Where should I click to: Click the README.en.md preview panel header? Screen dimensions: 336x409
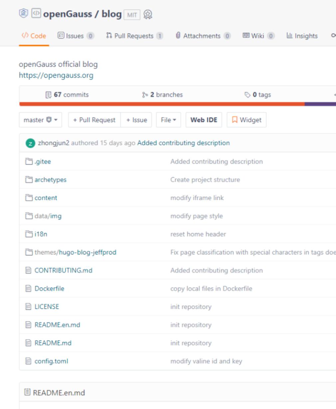pos(178,392)
